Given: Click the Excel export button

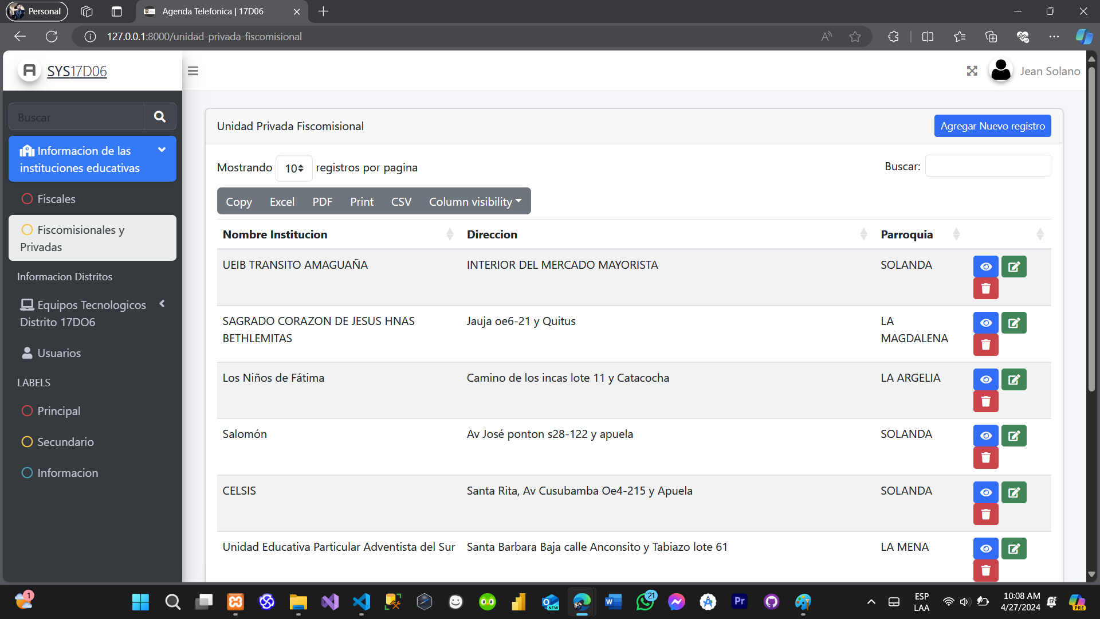Looking at the screenshot, I should click(282, 201).
